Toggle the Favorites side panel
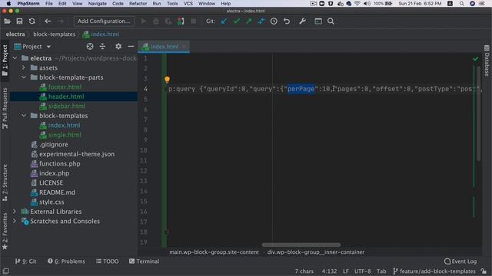The height and width of the screenshot is (276, 492). (5, 232)
